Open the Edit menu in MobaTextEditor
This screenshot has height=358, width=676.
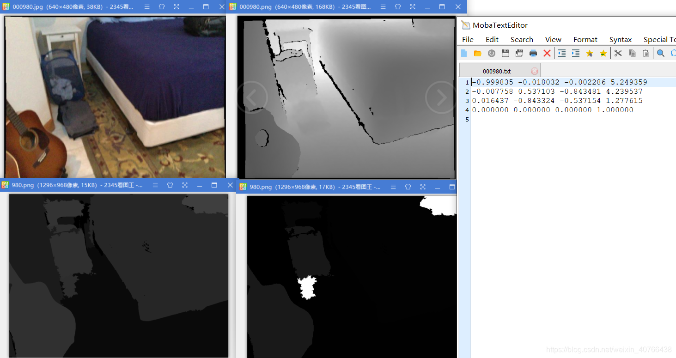tap(492, 39)
